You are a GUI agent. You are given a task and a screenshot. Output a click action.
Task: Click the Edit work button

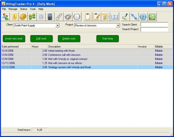click(41, 39)
